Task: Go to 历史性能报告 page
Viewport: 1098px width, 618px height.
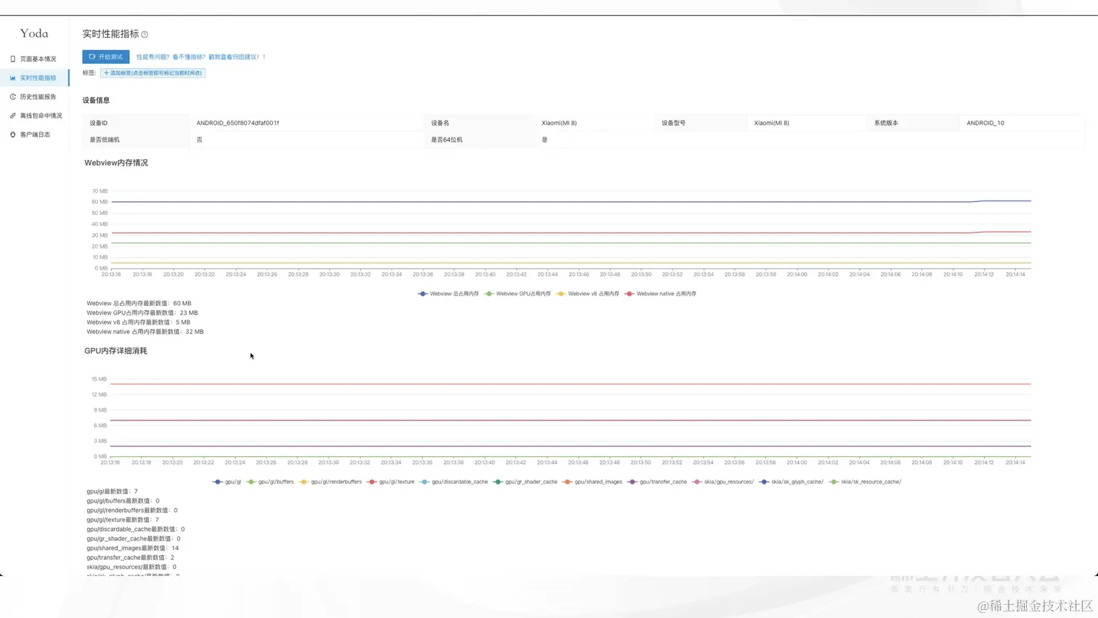Action: coord(34,97)
